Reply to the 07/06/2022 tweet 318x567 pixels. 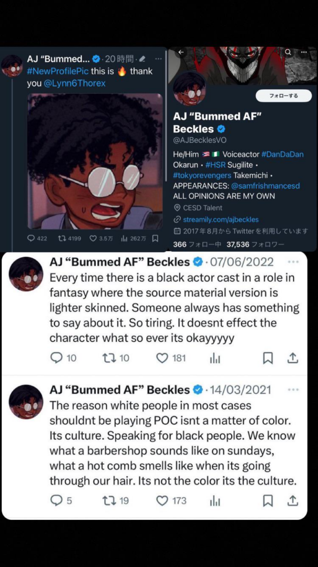coord(56,358)
